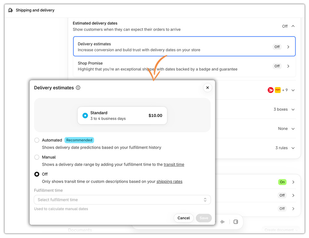Open info icon next to Delivery estimates title

(x=78, y=88)
